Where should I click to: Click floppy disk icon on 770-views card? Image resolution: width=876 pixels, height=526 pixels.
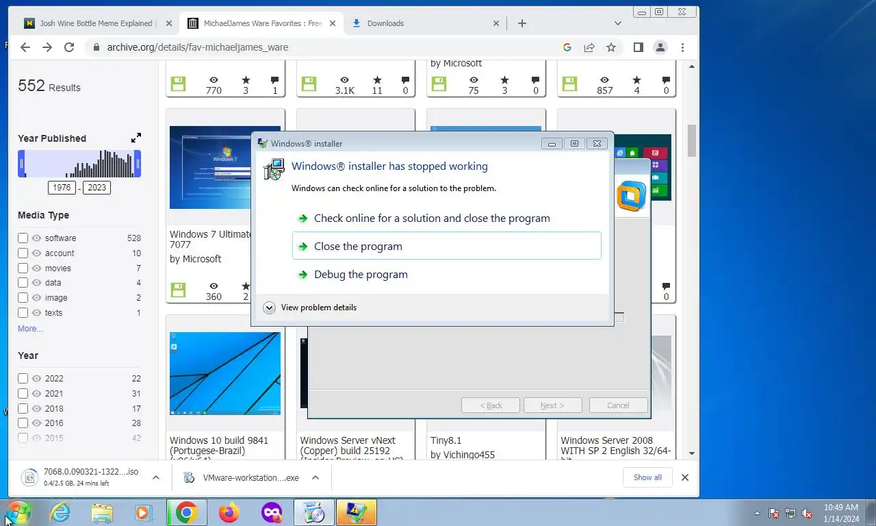point(178,84)
